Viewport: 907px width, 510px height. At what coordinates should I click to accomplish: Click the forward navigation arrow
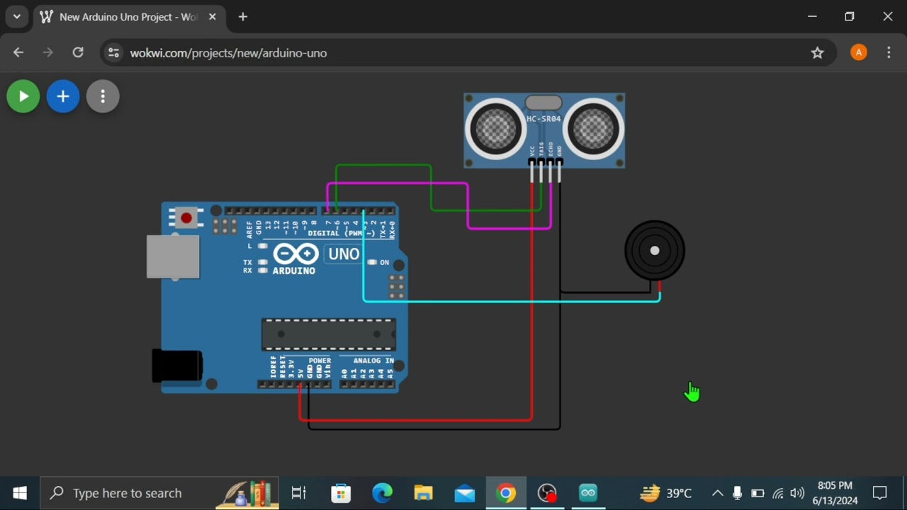(x=48, y=52)
